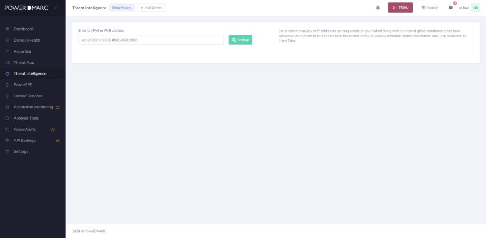
Task: Click the Analysis Tools sidebar icon
Action: pyautogui.click(x=7, y=118)
